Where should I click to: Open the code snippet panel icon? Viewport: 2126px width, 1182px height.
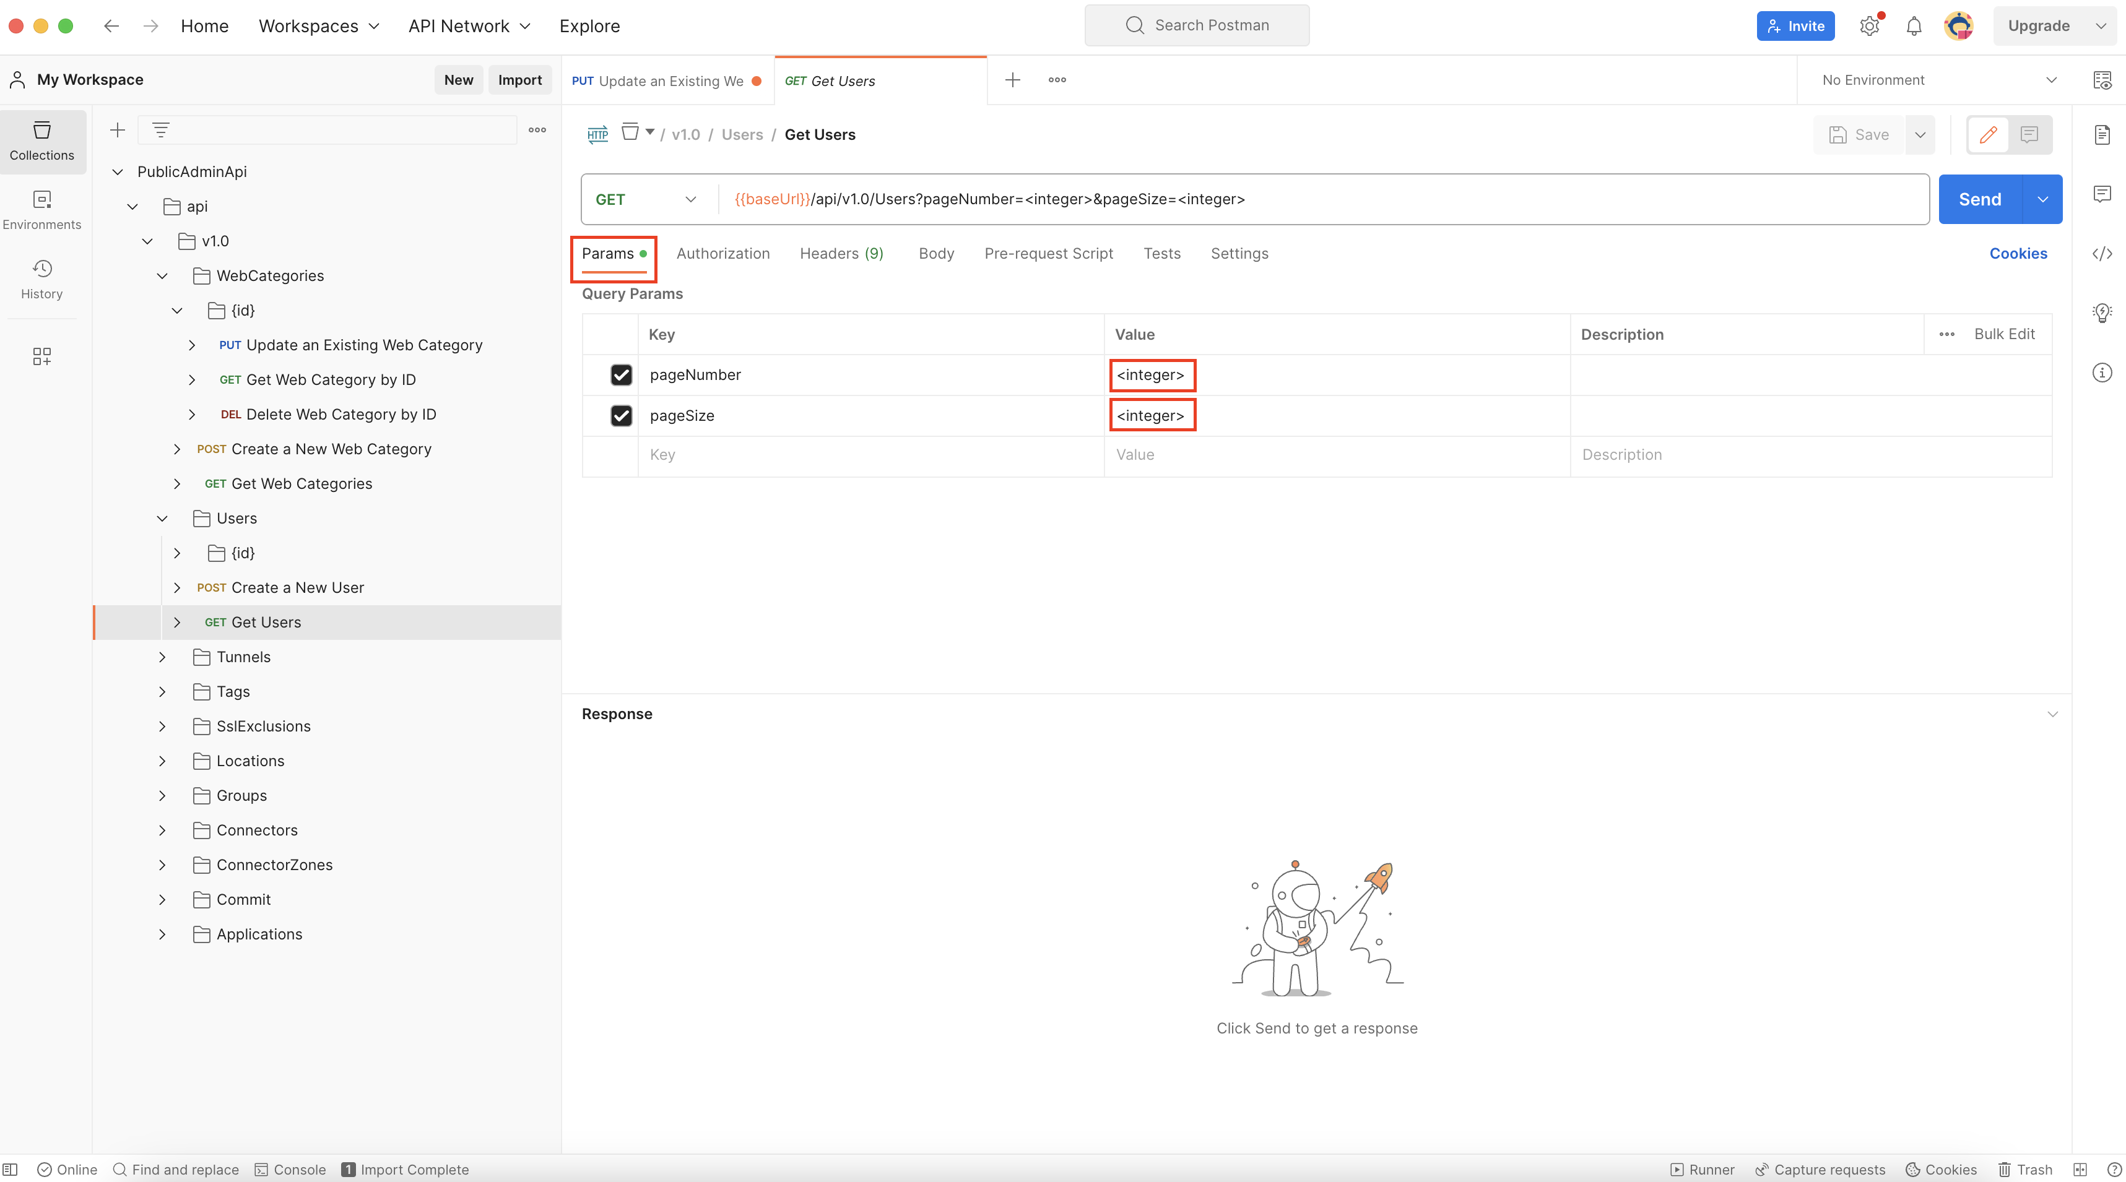click(2102, 253)
